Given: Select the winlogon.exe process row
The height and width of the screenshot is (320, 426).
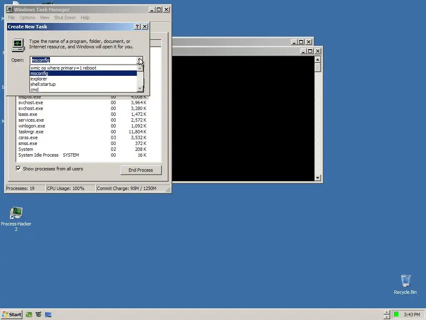Looking at the screenshot, I should click(x=82, y=126).
